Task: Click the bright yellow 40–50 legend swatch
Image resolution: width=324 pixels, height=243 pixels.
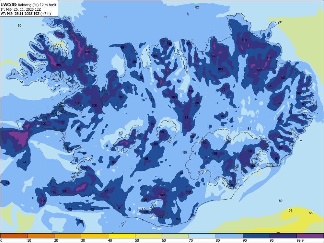Action: pyautogui.click(x=121, y=236)
